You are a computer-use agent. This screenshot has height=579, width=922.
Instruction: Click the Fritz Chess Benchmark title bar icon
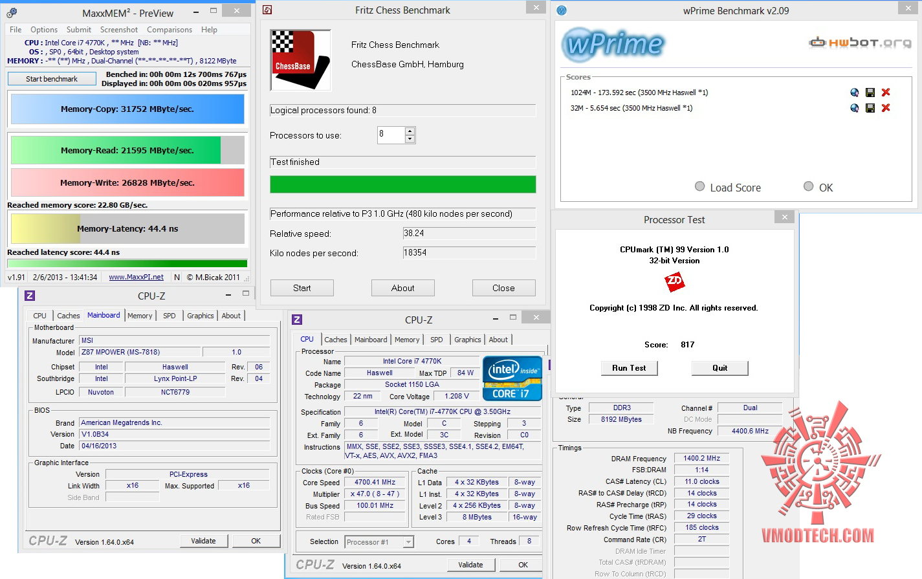[267, 10]
